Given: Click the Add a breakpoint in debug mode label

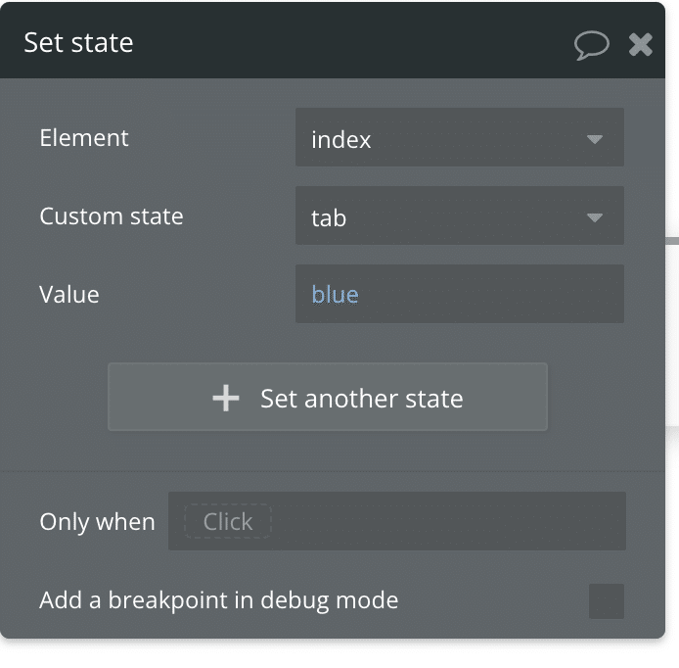Looking at the screenshot, I should (x=219, y=600).
